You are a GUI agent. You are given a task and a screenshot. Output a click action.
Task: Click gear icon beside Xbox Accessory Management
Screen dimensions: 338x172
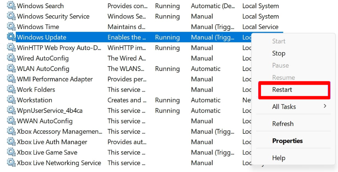coord(11,131)
